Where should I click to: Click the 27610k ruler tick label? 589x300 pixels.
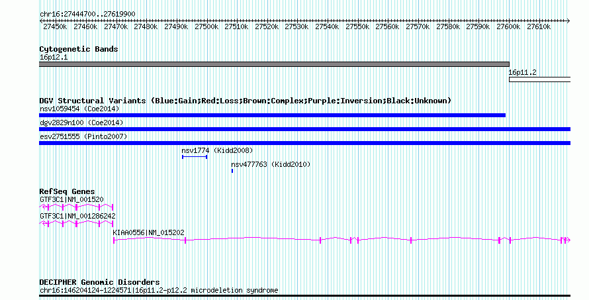(x=539, y=26)
